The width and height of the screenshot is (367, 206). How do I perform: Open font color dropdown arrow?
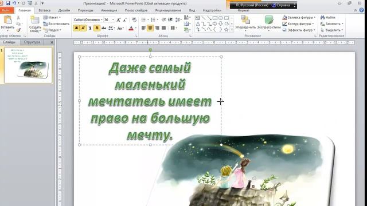[136, 28]
